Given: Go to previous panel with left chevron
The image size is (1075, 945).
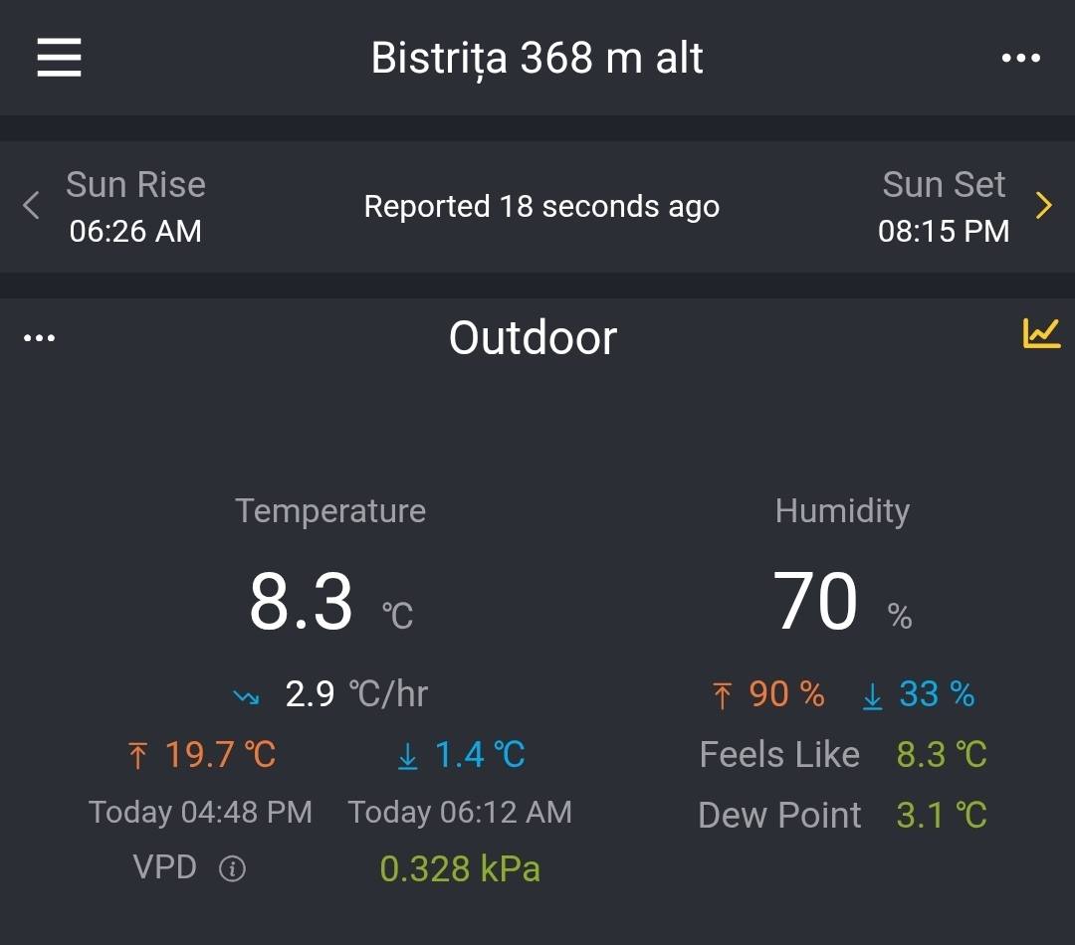Looking at the screenshot, I should (x=31, y=206).
